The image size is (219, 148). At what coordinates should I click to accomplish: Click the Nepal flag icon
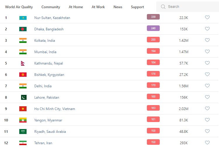click(x=23, y=63)
